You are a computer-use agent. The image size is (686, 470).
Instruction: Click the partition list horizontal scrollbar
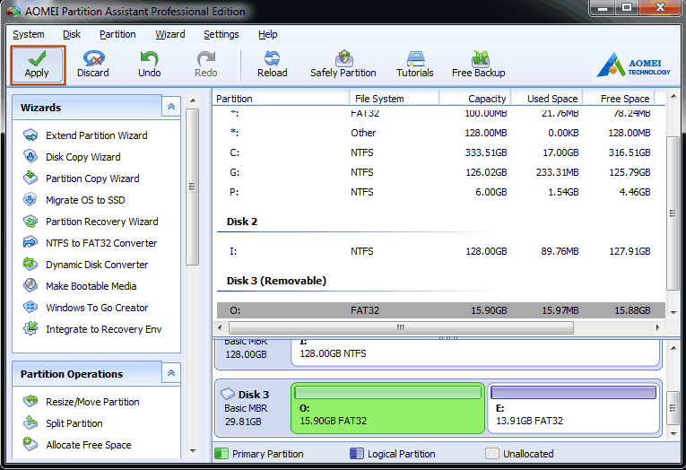pos(401,327)
